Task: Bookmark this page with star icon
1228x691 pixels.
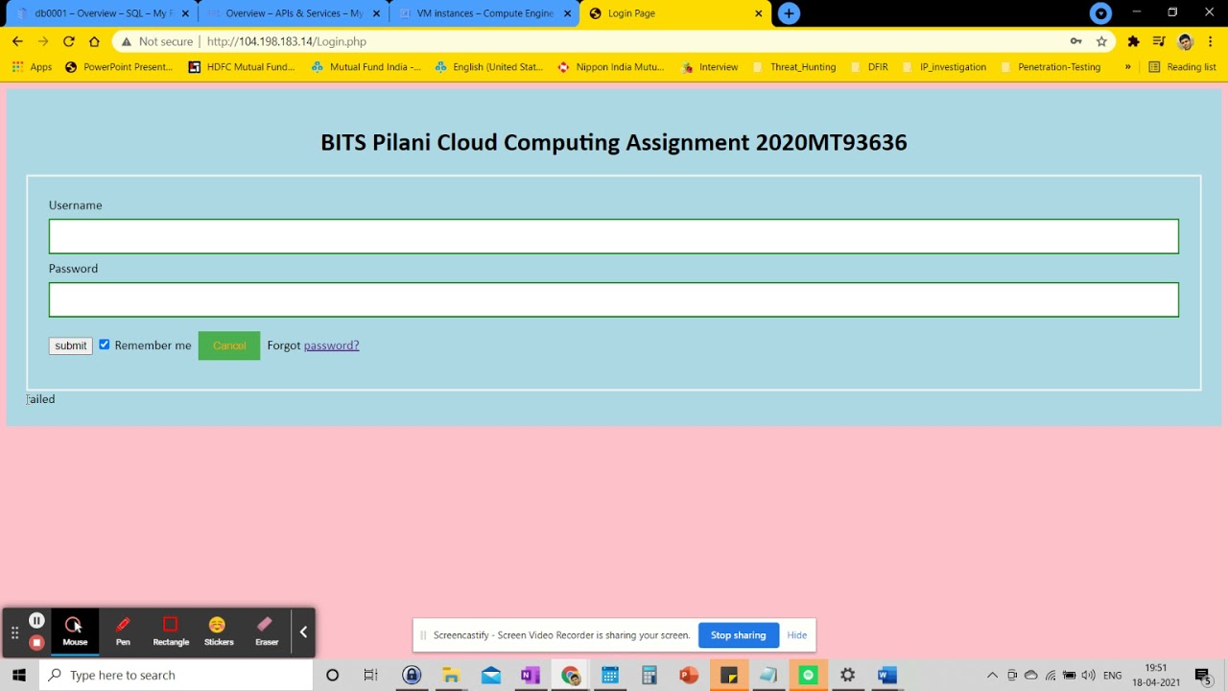Action: pos(1101,41)
